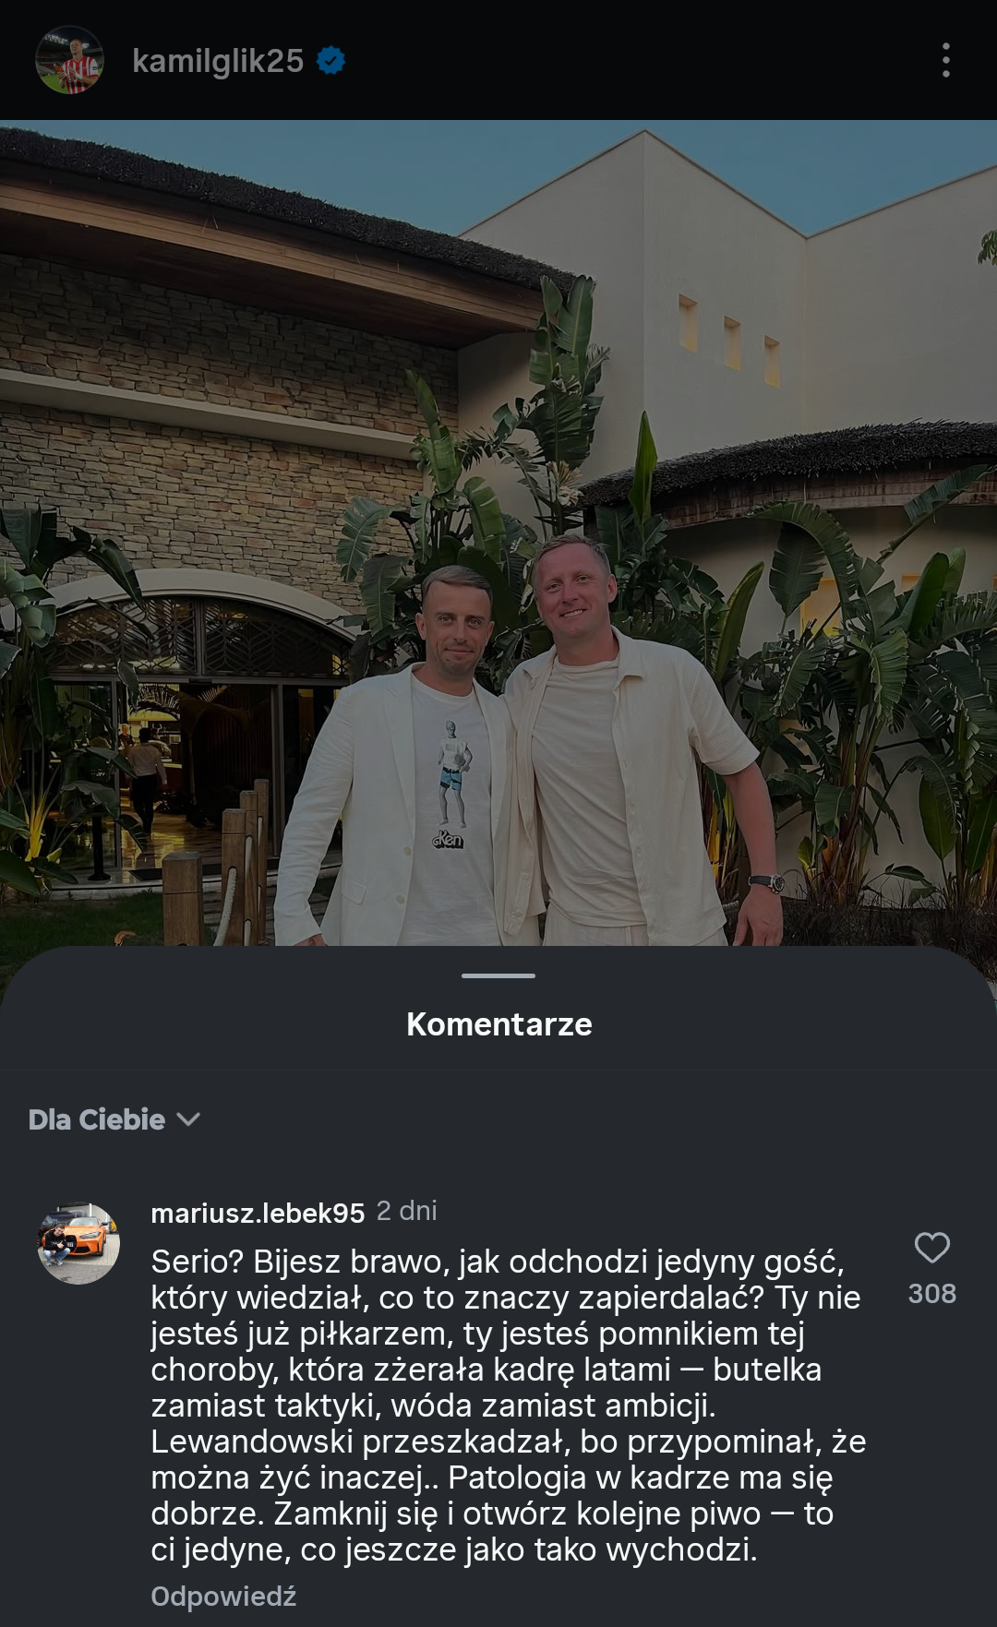Click the chevron beside Dla Ciebie
This screenshot has width=997, height=1627.
tap(188, 1119)
